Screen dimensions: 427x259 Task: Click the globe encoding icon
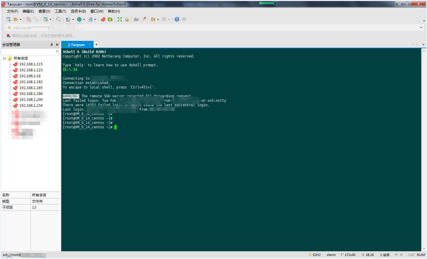pyautogui.click(x=79, y=19)
